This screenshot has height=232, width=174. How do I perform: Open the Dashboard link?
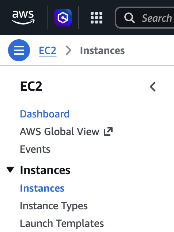click(x=45, y=114)
